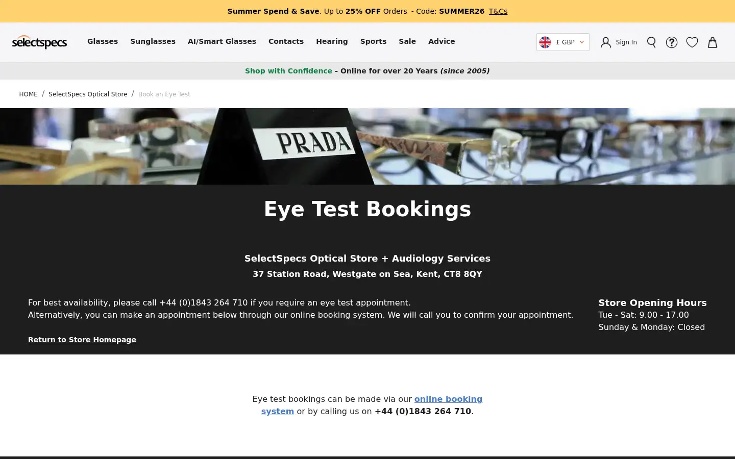Click SelectSpecs Optical Store + Audiology Services heading
Image resolution: width=735 pixels, height=459 pixels.
(367, 259)
